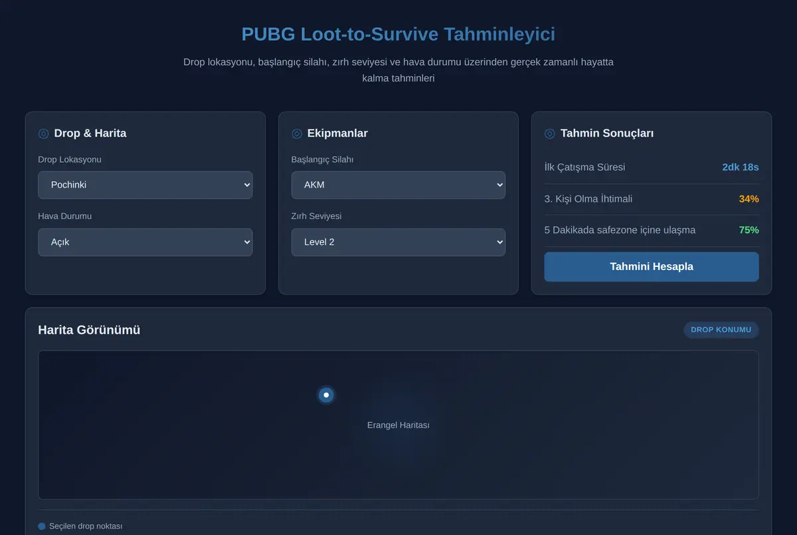This screenshot has height=535, width=797.
Task: Open the Zırh Seviyesi dropdown showing Level 2
Action: coord(398,242)
